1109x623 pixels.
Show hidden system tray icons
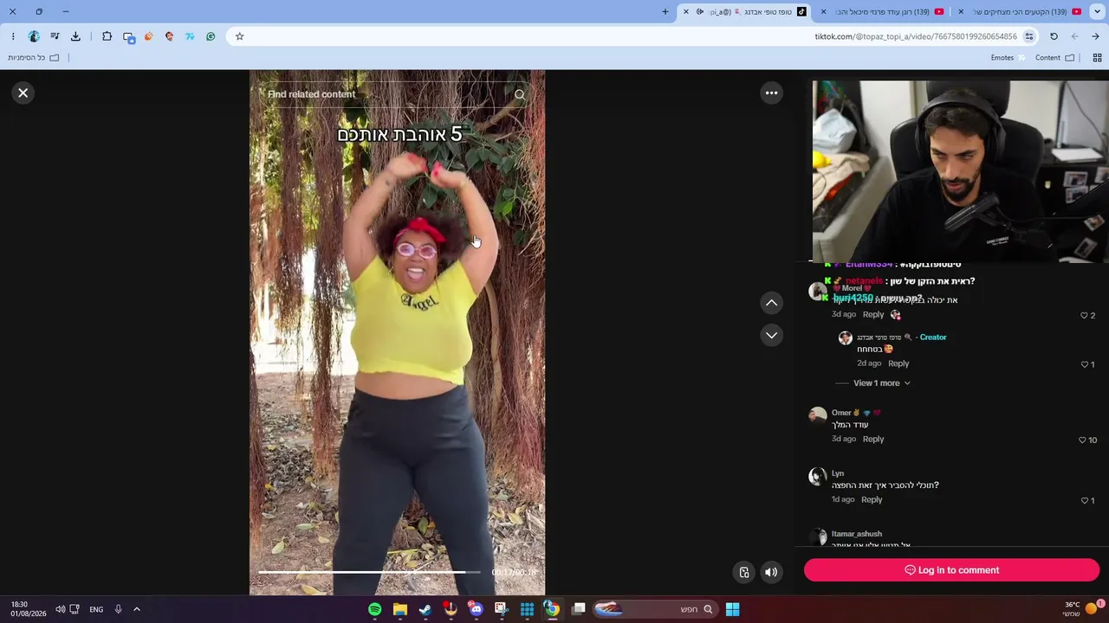point(137,609)
